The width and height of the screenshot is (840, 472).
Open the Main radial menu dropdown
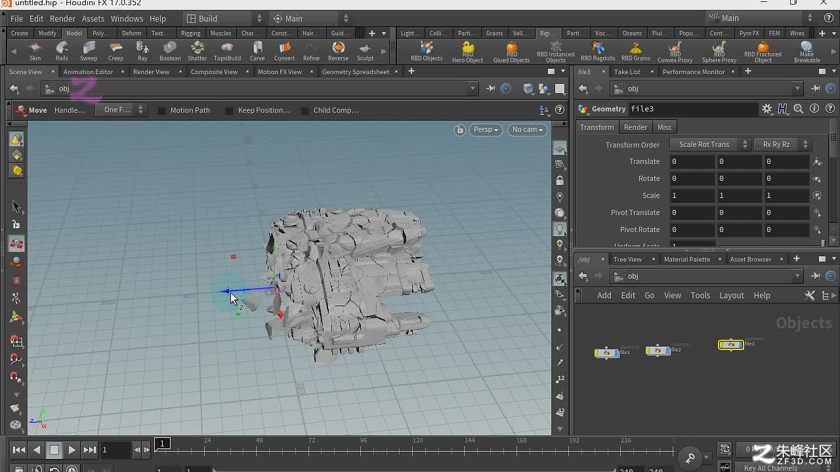310,18
